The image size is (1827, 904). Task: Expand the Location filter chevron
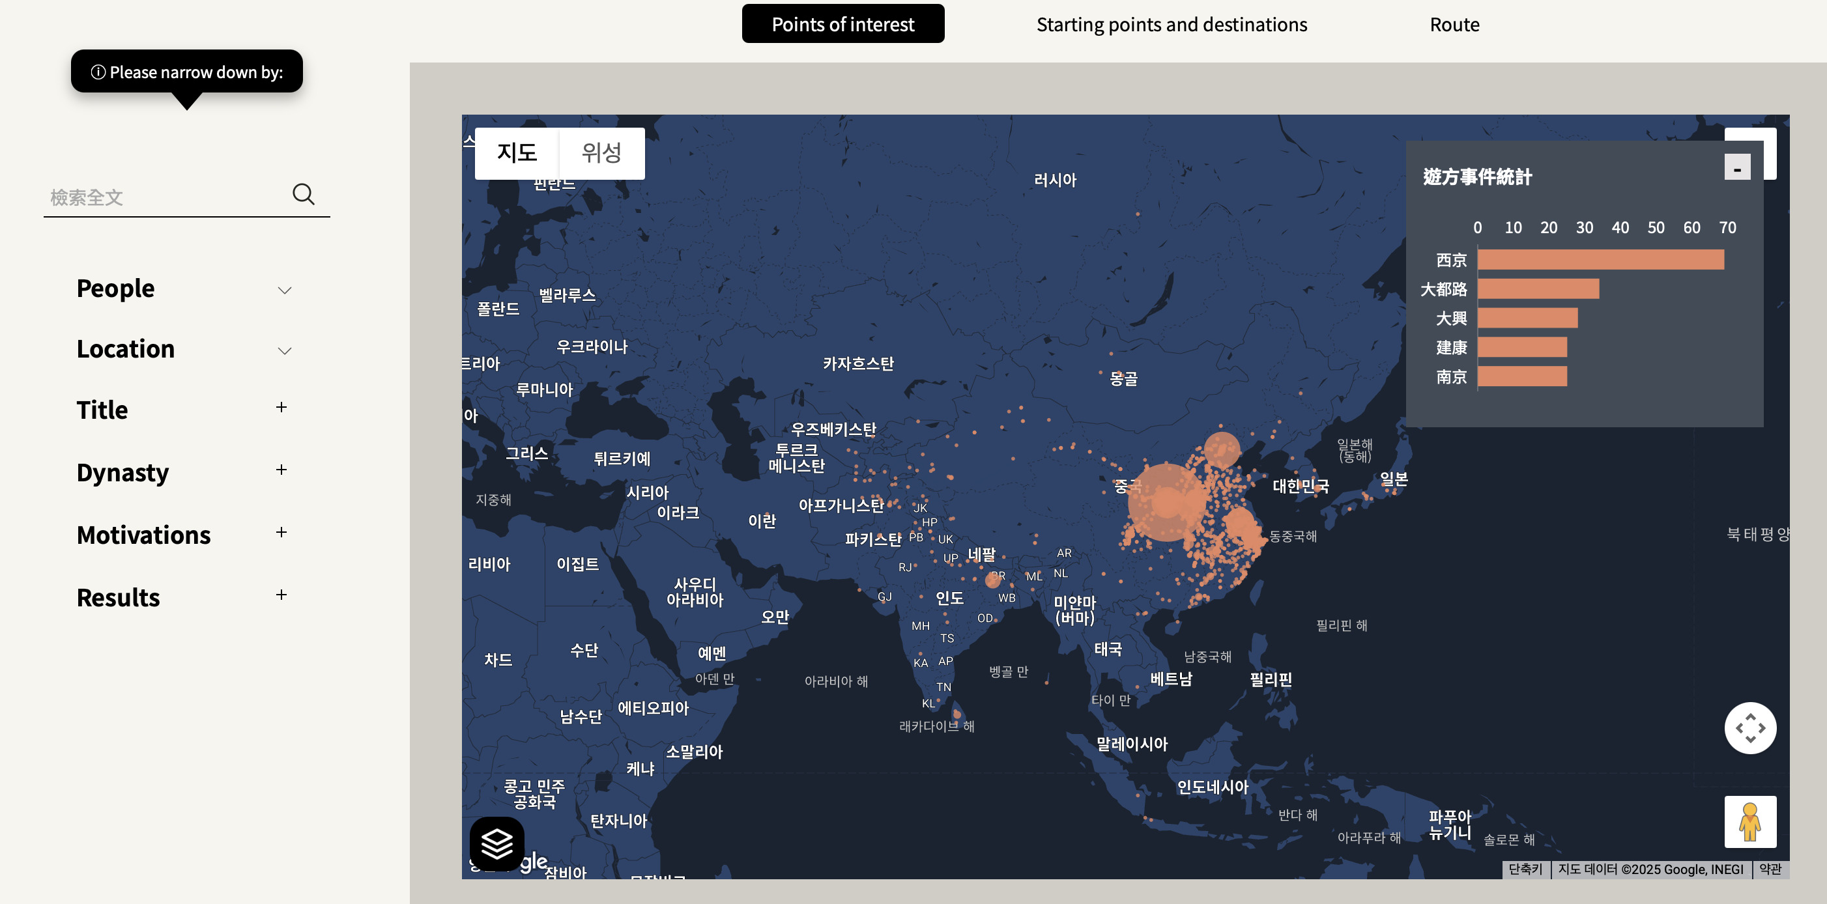(284, 351)
